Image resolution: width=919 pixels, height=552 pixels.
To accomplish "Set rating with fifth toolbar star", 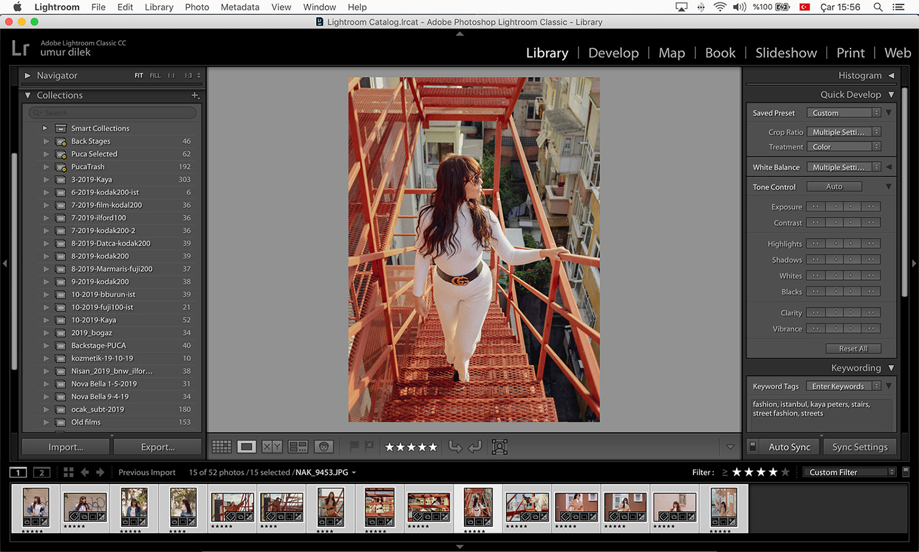I will [x=433, y=447].
